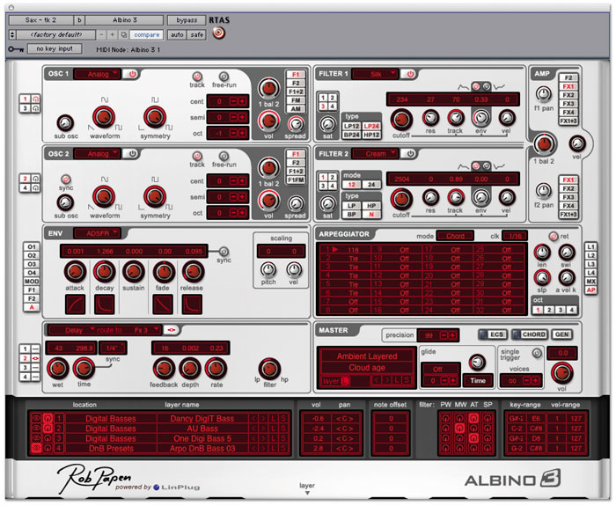The width and height of the screenshot is (616, 506).
Task: Toggle PW filter icon for Arpo DnB Bass row
Action: (446, 448)
